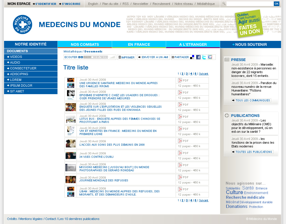The height and width of the screenshot is (224, 286).
Task: Open 'Mentions légales' footer link
Action: (x=31, y=219)
